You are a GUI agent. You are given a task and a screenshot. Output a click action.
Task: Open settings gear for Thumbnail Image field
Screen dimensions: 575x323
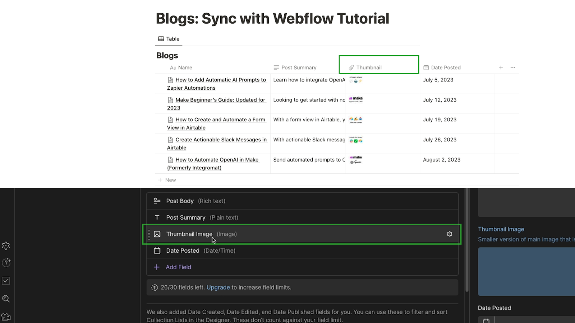point(450,234)
